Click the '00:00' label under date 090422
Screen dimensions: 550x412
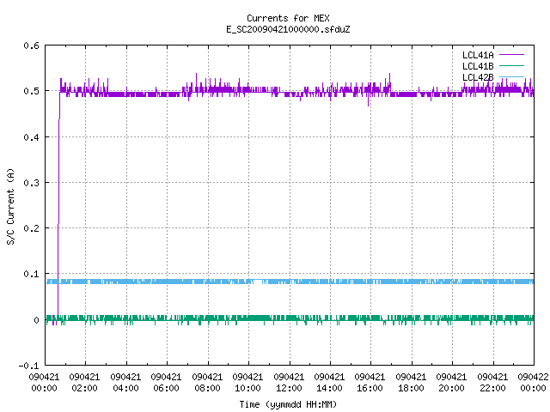tap(533, 388)
